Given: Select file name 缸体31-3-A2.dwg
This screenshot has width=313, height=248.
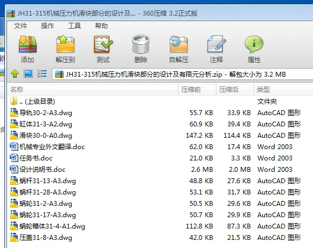Looking at the screenshot, I should click(x=45, y=124).
